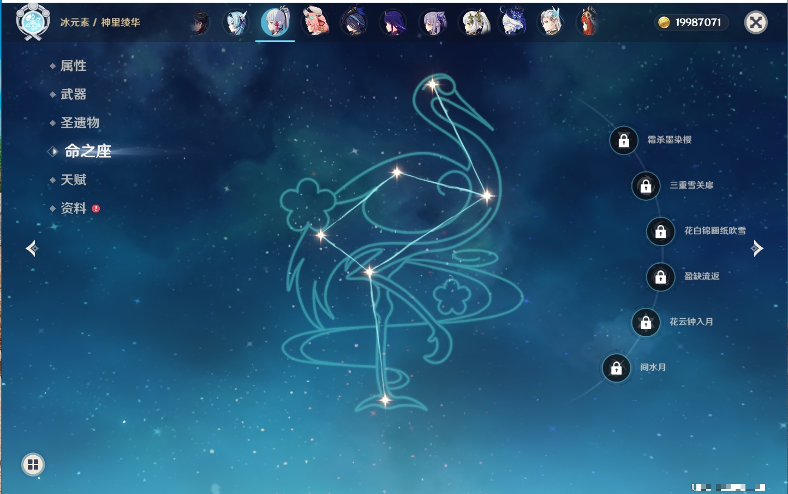Click the 盈缺流返 constellation label
This screenshot has width=788, height=494.
[x=702, y=276]
